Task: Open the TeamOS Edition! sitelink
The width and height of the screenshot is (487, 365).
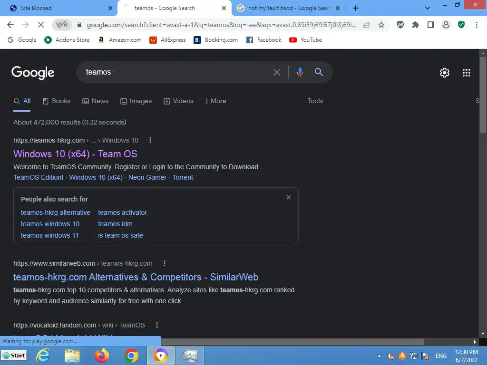Action: click(38, 177)
